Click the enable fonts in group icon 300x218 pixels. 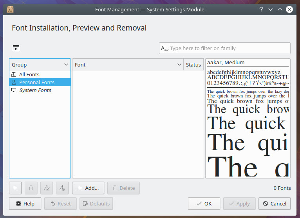(47, 188)
